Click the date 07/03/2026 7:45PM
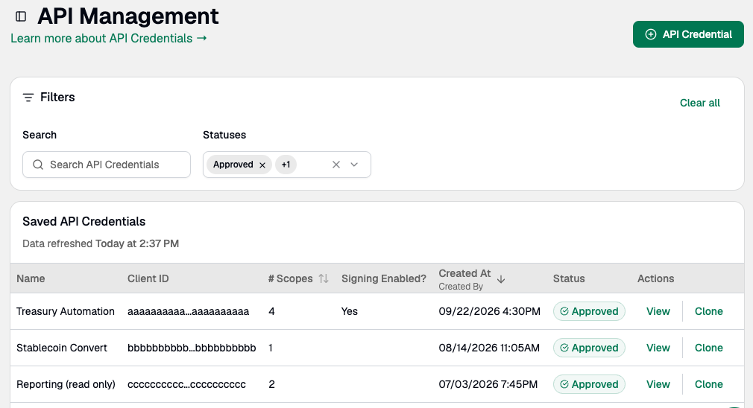Screen dimensions: 753x408 point(488,384)
